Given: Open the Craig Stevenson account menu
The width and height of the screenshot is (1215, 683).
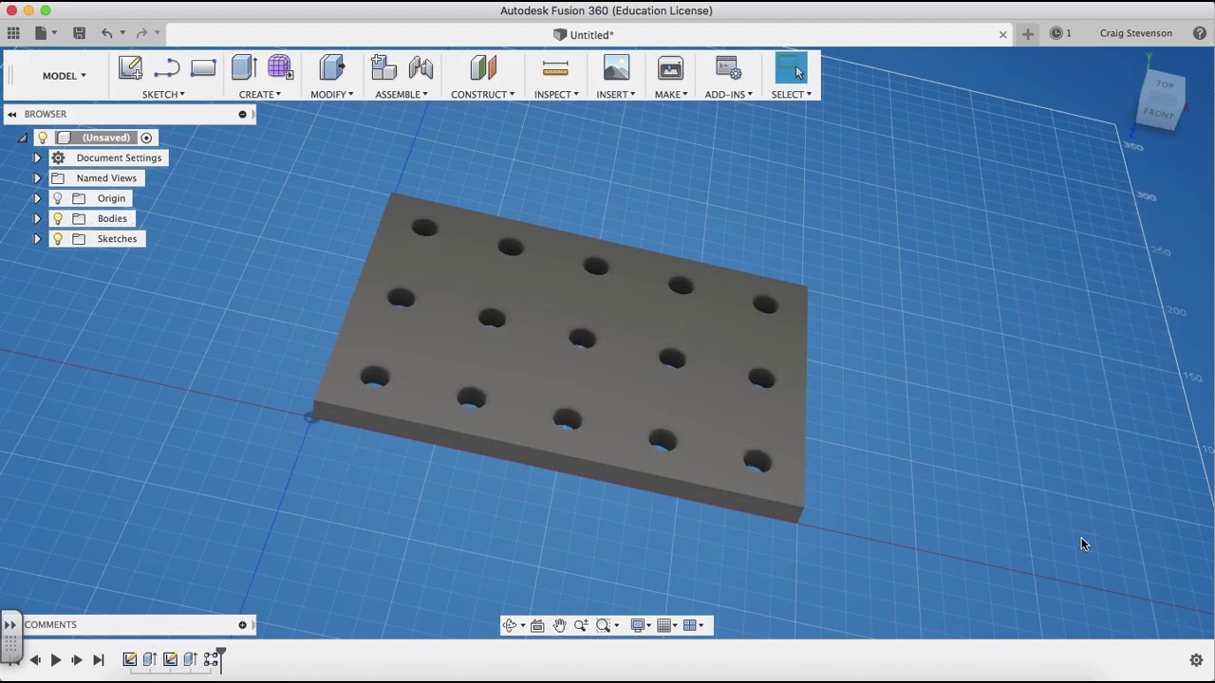Looking at the screenshot, I should click(x=1135, y=33).
